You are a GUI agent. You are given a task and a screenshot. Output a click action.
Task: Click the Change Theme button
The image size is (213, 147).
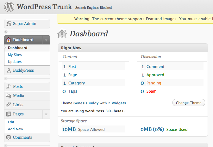pos(189,103)
